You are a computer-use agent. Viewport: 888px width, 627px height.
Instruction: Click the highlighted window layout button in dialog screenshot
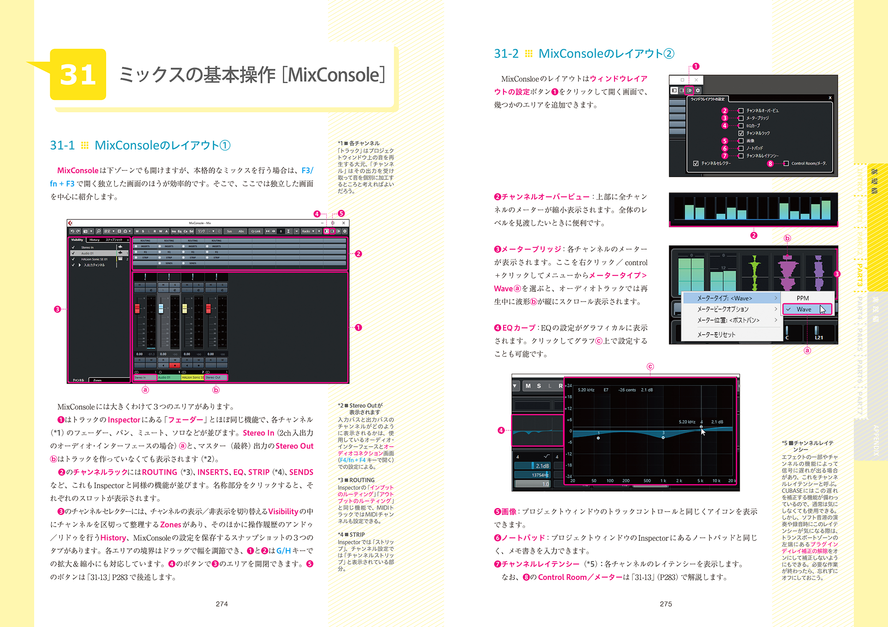689,90
